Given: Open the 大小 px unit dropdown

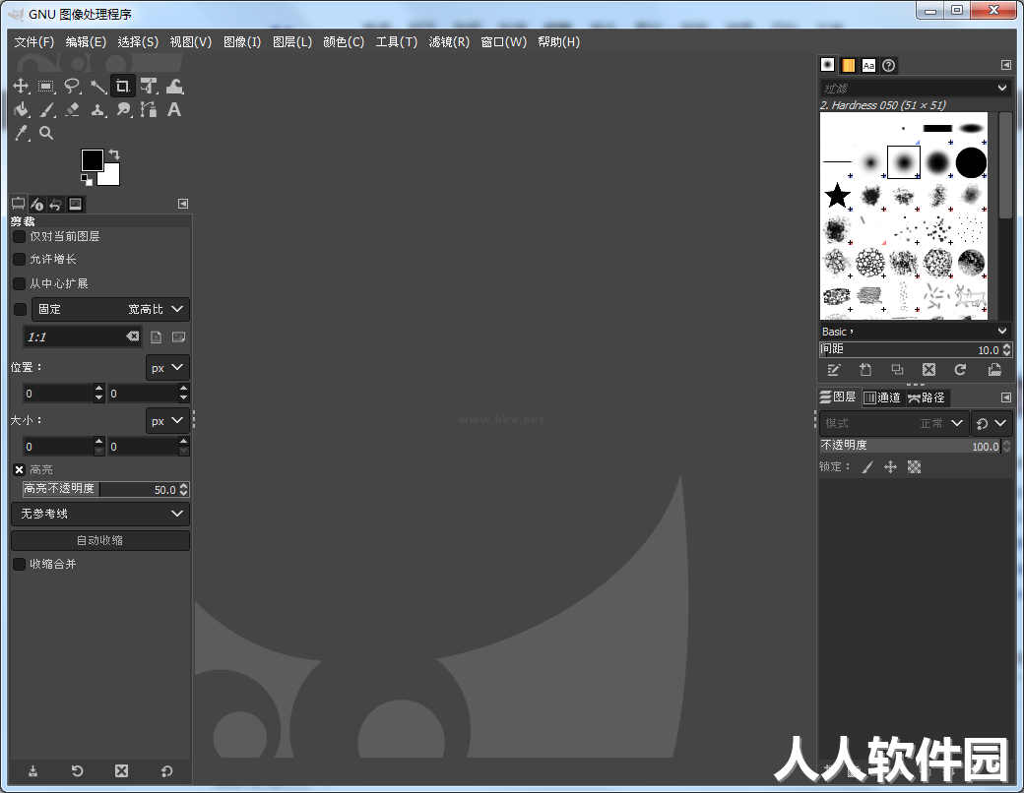Looking at the screenshot, I should pyautogui.click(x=167, y=421).
